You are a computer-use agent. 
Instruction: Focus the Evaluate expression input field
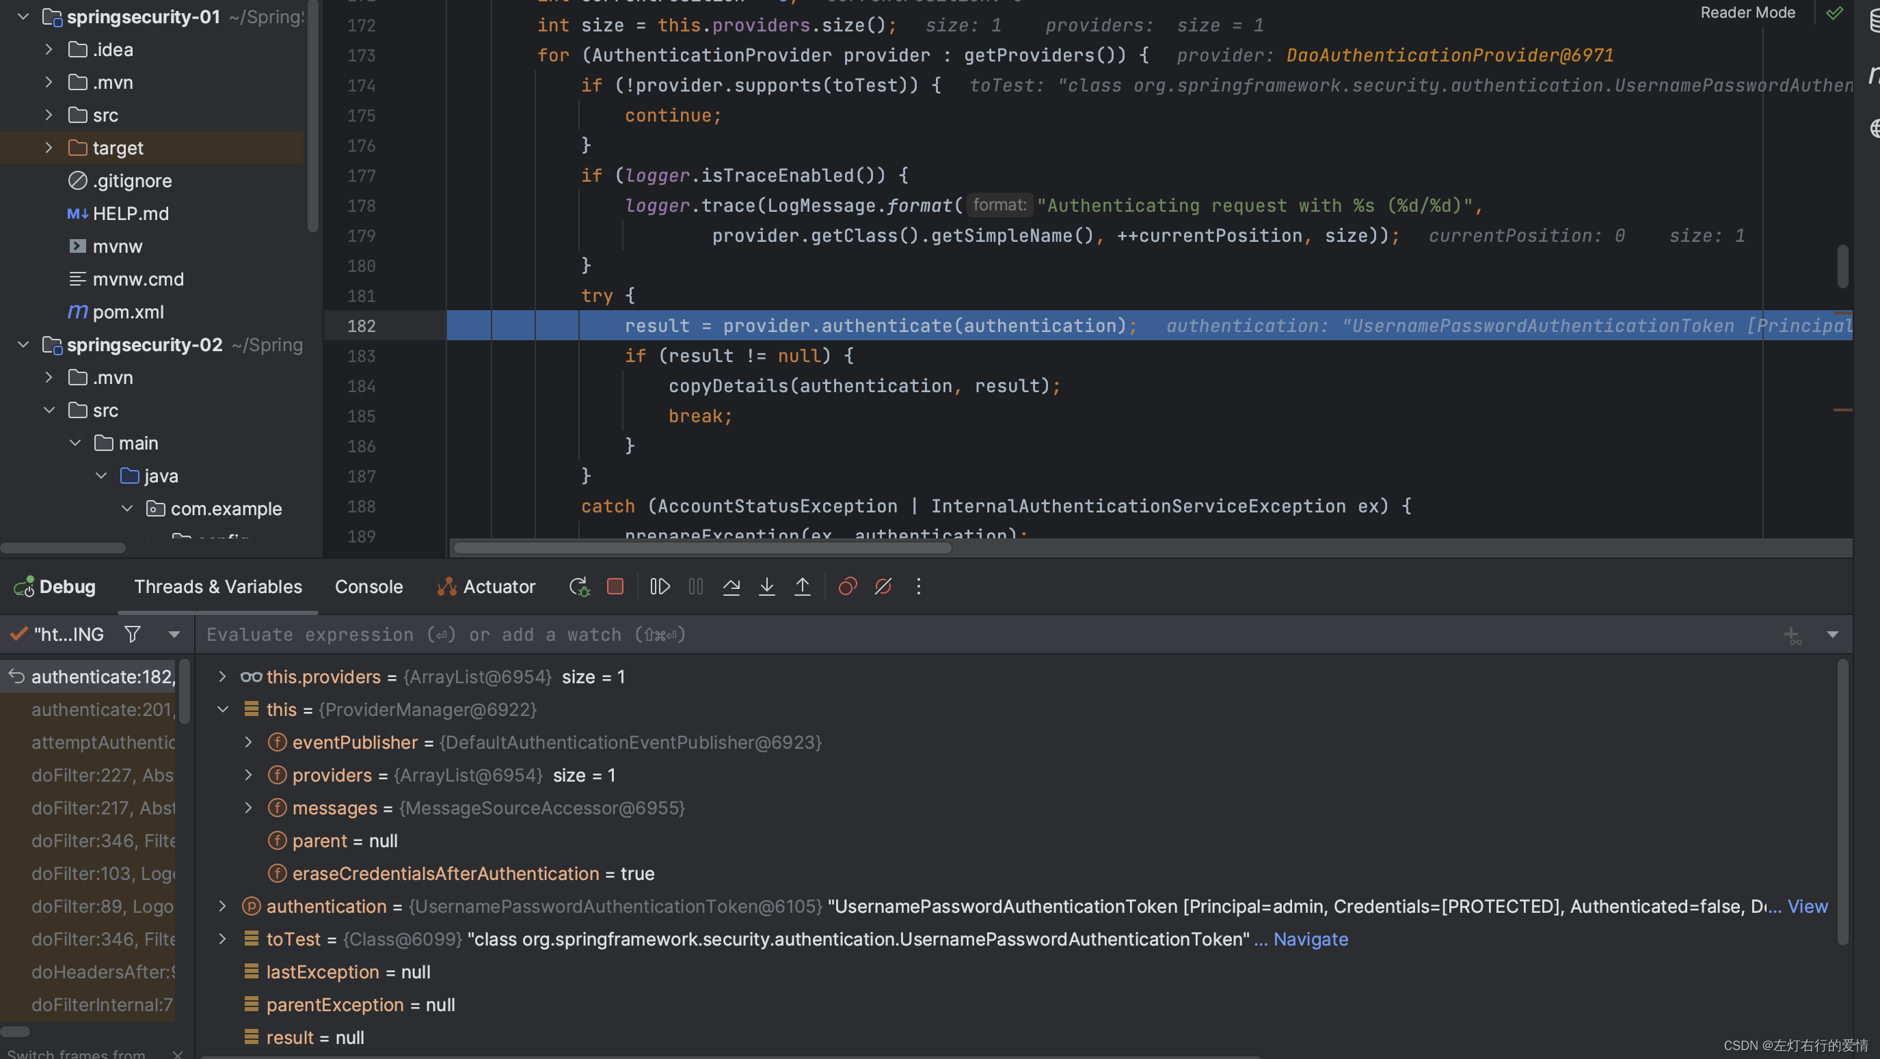(x=985, y=635)
